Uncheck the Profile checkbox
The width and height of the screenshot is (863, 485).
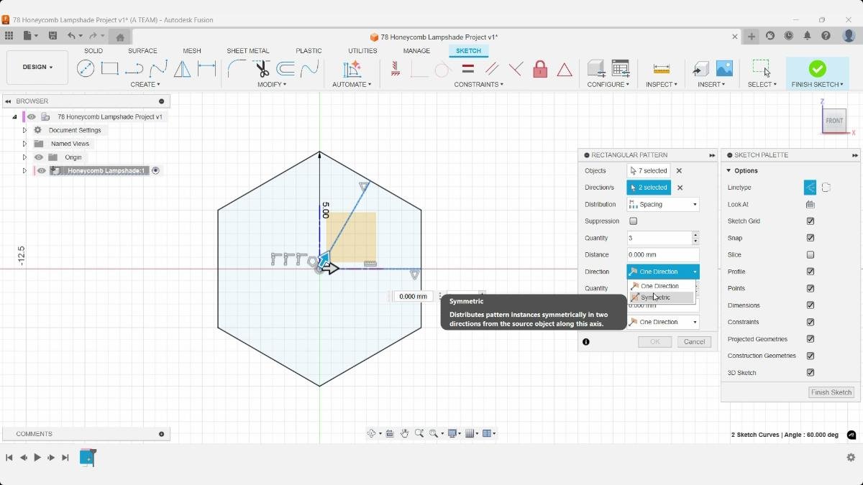point(811,272)
